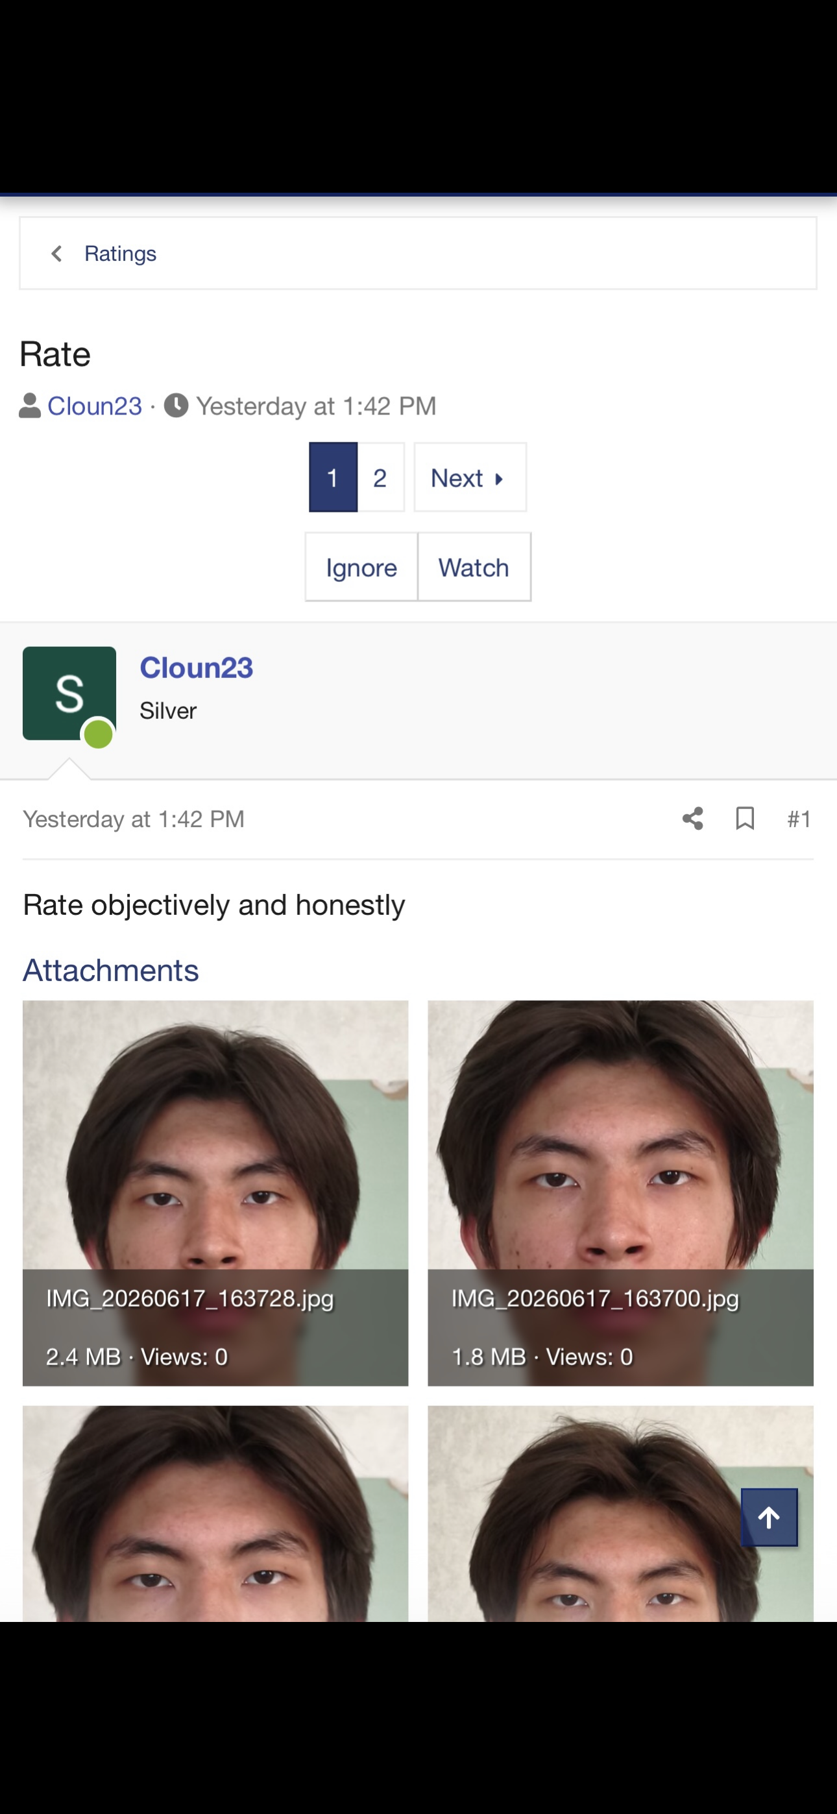
Task: Open attachment IMG_20260617_163728.jpg
Action: coord(215,1193)
